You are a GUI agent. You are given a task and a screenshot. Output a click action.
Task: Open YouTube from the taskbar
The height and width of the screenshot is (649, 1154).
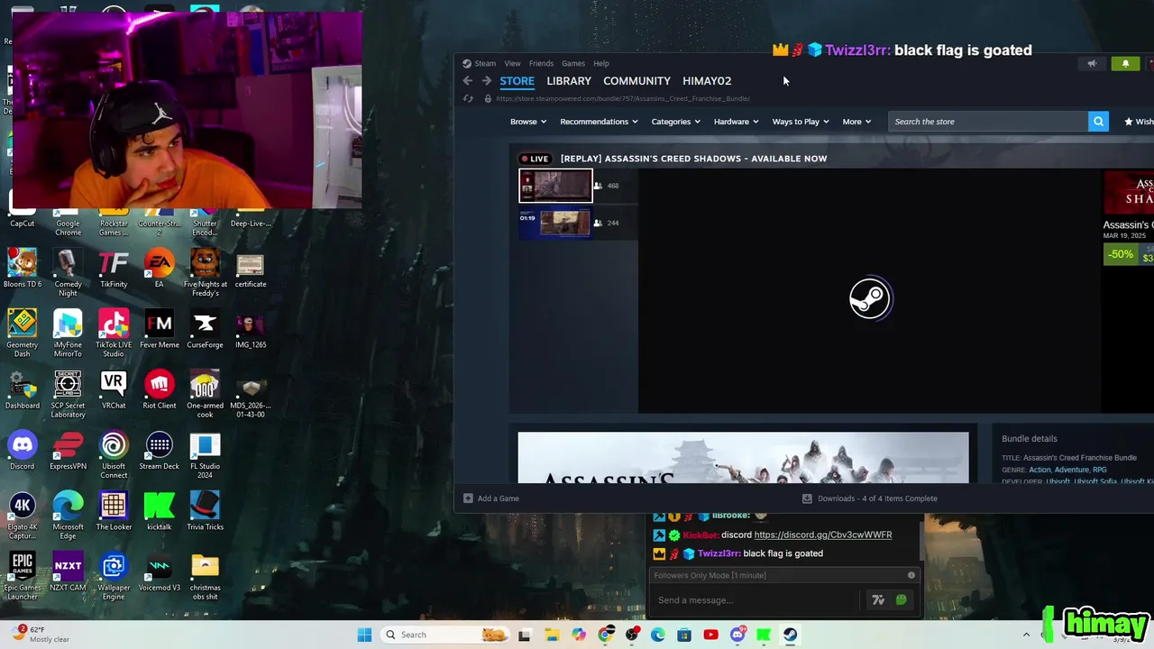pos(710,635)
